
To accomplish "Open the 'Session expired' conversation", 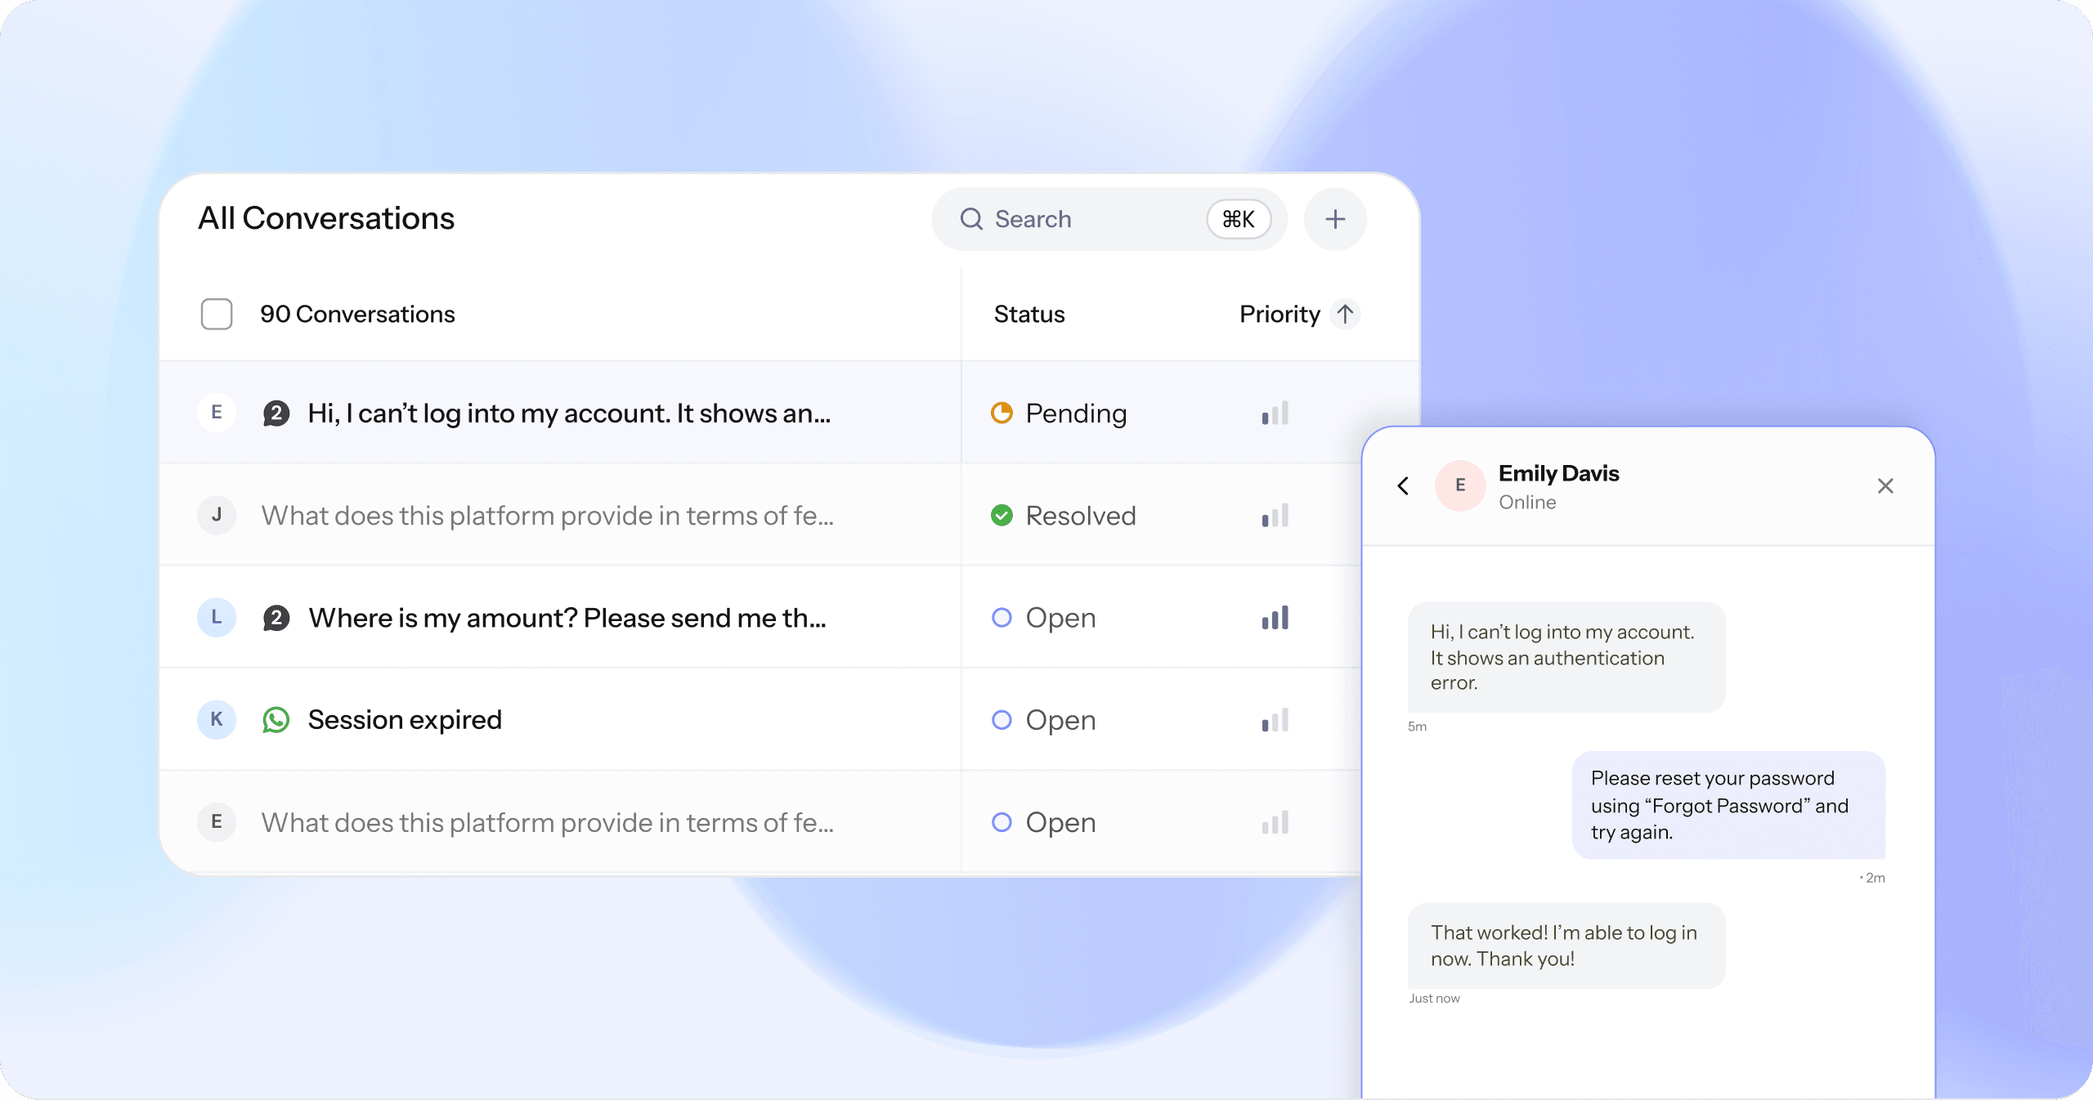I will coord(405,720).
